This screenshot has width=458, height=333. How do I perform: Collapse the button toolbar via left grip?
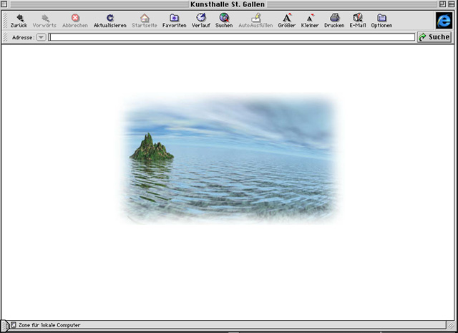tap(6, 20)
